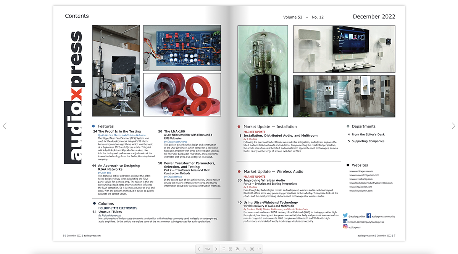458x254 pixels.
Task: Click 'Market Update — Installation' heading
Action: point(270,127)
